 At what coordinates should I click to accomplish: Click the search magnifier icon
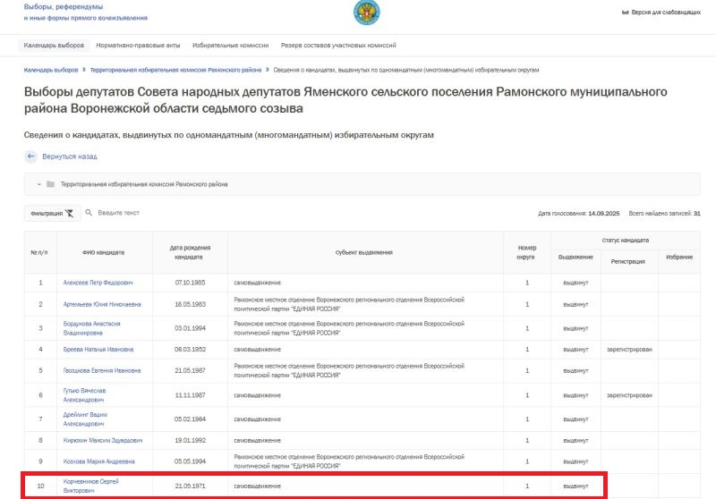click(x=89, y=213)
